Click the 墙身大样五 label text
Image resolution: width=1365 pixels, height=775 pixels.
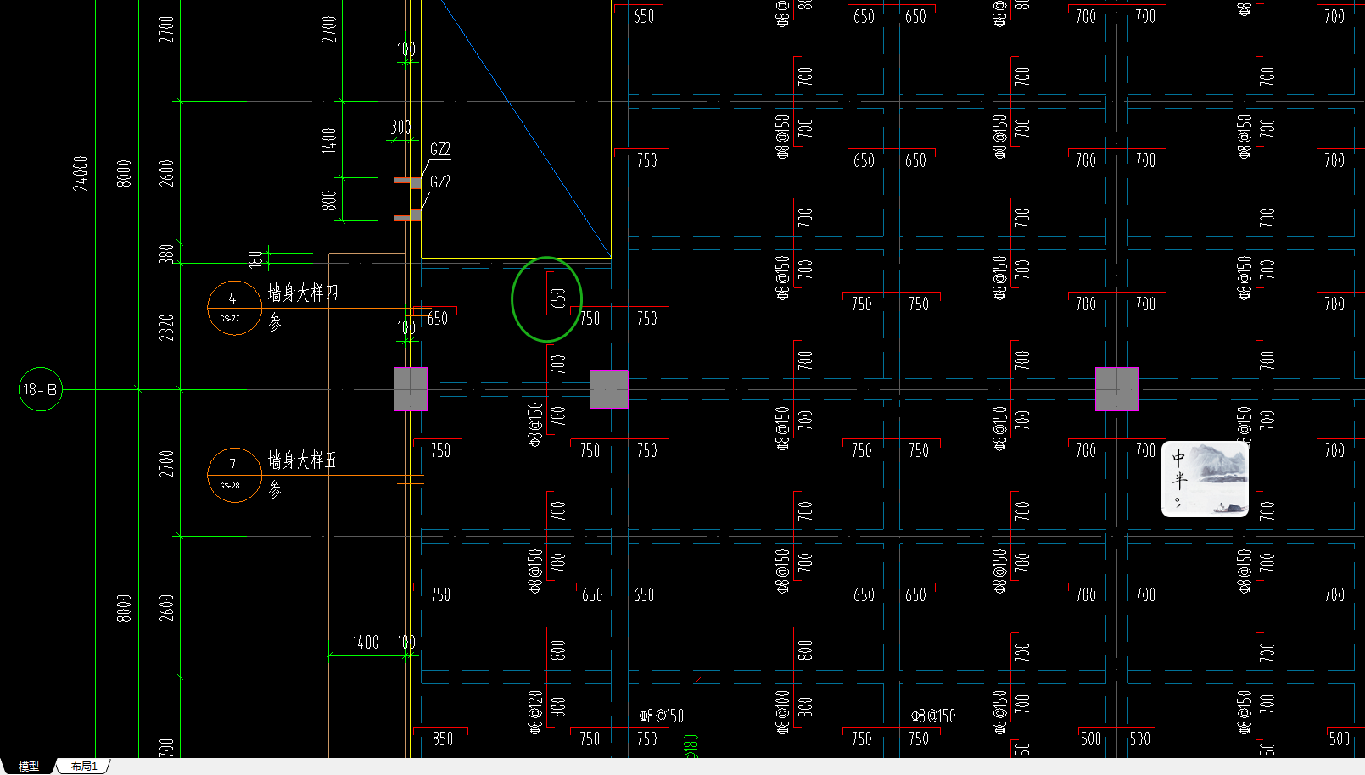tap(303, 460)
